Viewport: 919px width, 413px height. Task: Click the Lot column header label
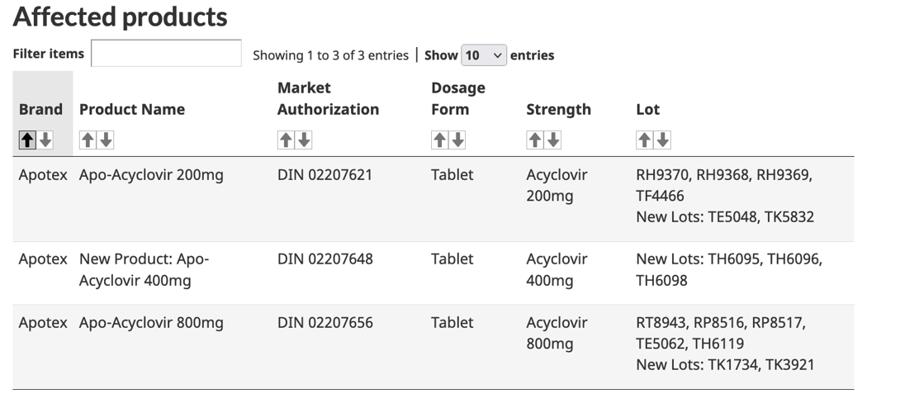[648, 109]
